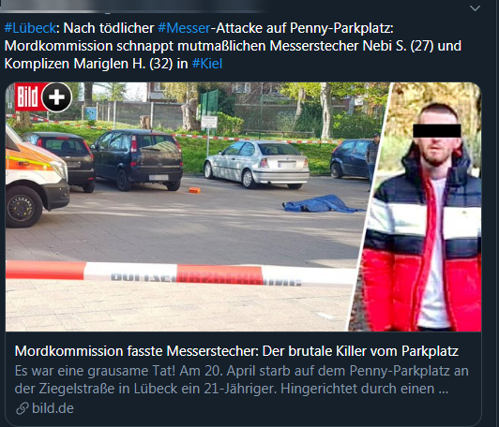Click the ambulance in the photo

[35, 176]
